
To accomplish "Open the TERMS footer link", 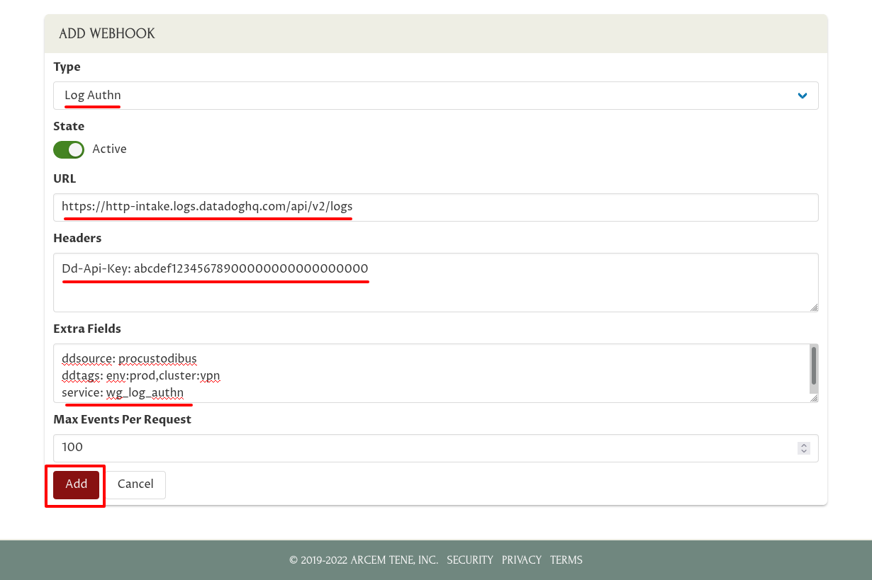I will [x=566, y=560].
